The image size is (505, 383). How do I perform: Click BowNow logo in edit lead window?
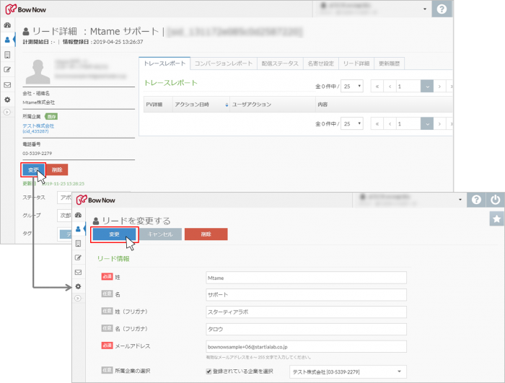tap(96, 200)
